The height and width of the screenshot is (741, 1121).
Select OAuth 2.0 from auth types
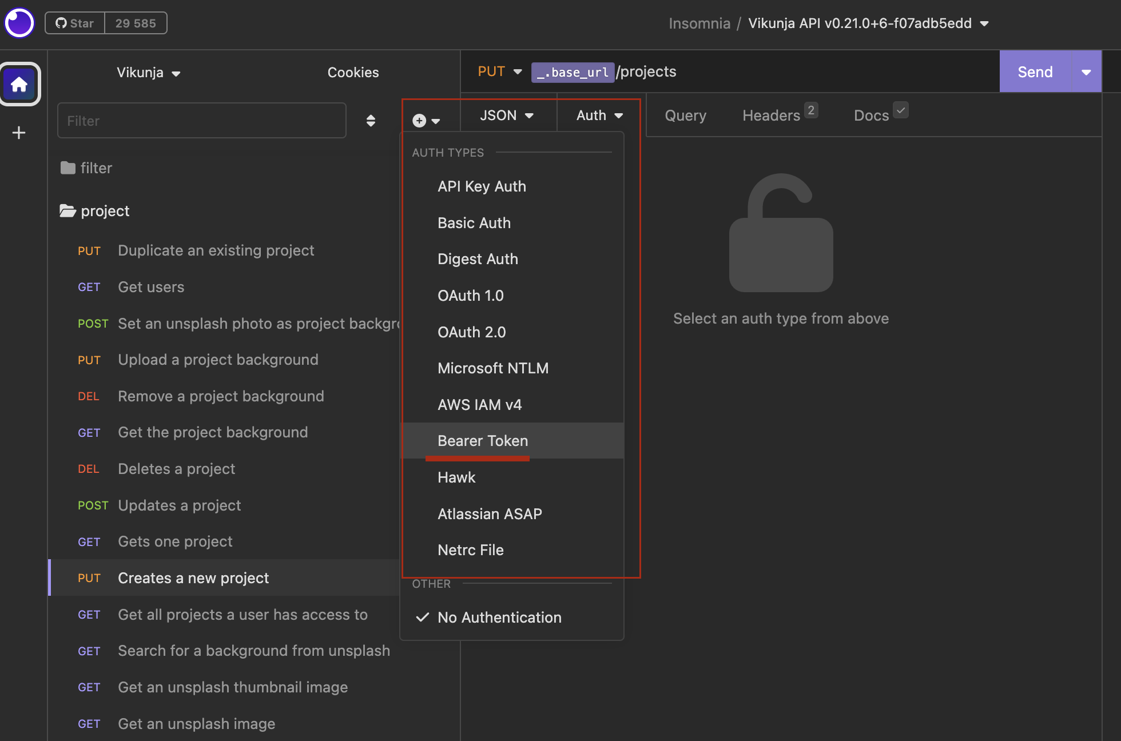(x=471, y=332)
